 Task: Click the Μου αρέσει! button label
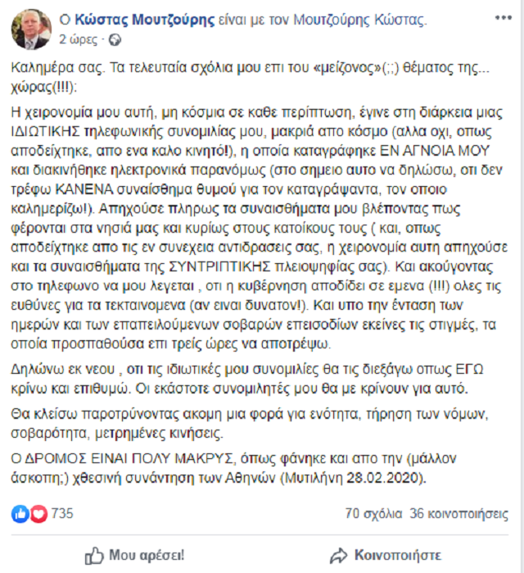pyautogui.click(x=147, y=556)
